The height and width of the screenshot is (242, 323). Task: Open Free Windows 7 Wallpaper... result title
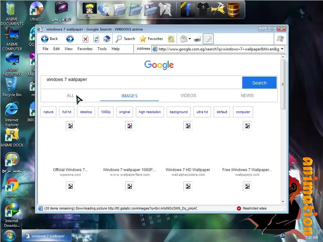[x=247, y=170]
